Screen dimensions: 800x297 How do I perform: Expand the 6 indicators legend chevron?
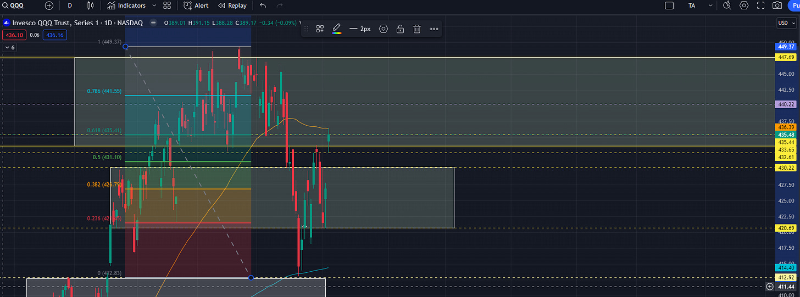coord(9,47)
